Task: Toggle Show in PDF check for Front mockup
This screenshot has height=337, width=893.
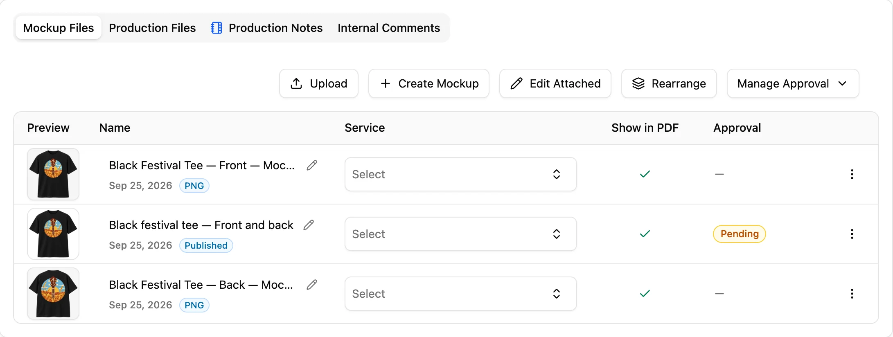Action: tap(645, 174)
